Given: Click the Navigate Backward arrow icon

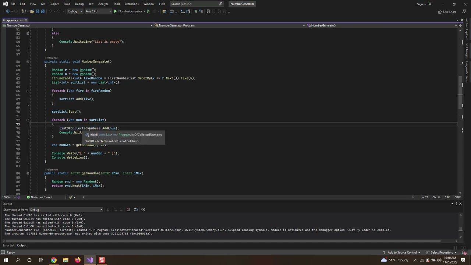Looking at the screenshot, I should tap(7, 11).
